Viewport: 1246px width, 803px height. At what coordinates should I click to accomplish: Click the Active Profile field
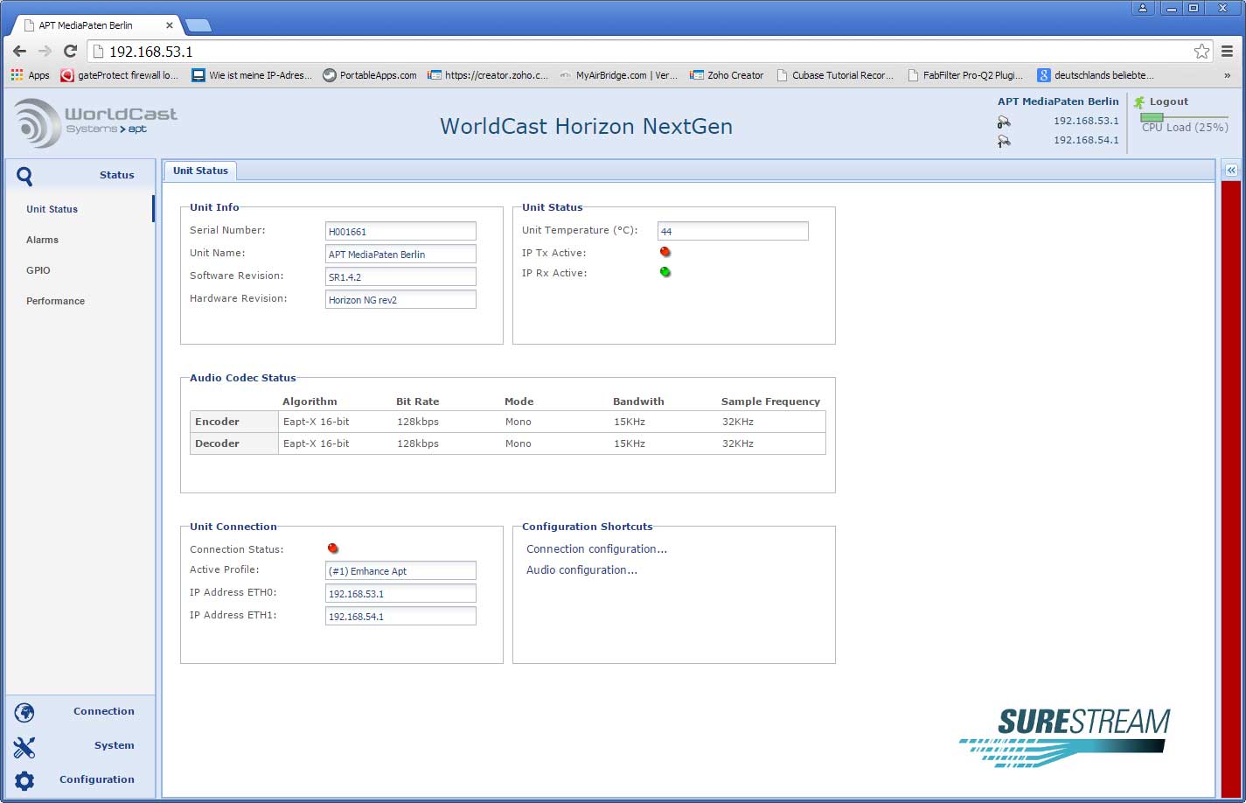click(x=400, y=570)
